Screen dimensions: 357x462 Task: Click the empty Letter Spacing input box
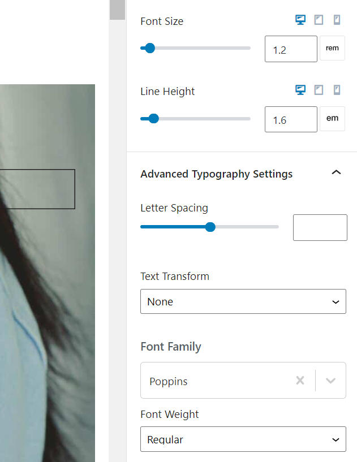[320, 227]
